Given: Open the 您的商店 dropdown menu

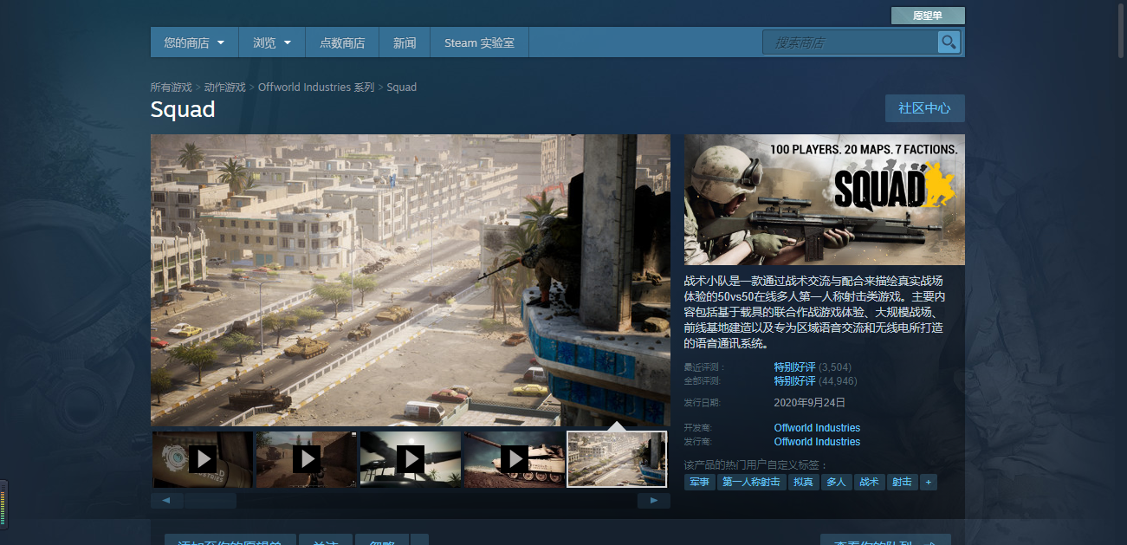Looking at the screenshot, I should [x=194, y=42].
